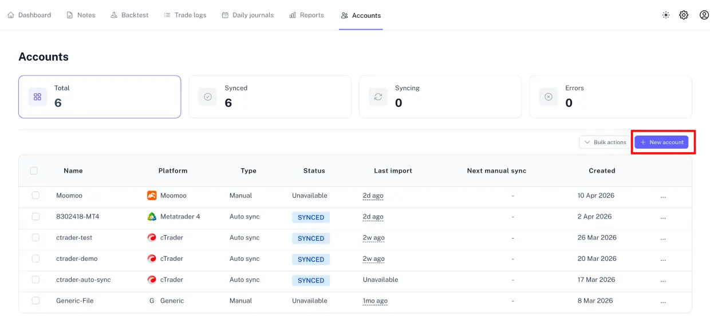Open the user profile icon

pyautogui.click(x=704, y=14)
